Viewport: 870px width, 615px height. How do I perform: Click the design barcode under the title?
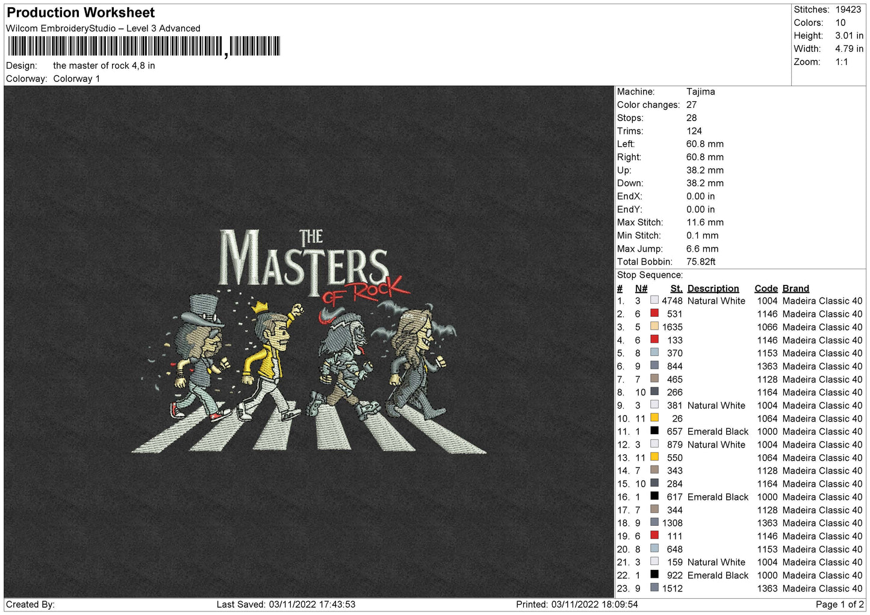coord(144,46)
